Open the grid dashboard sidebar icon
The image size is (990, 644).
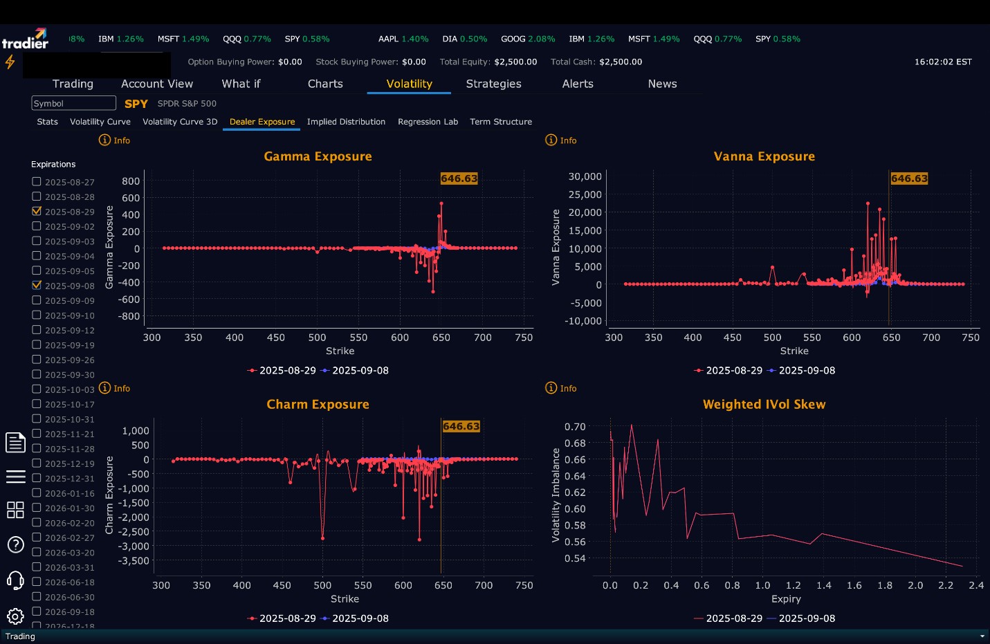15,510
